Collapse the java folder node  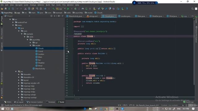[x=16, y=28]
